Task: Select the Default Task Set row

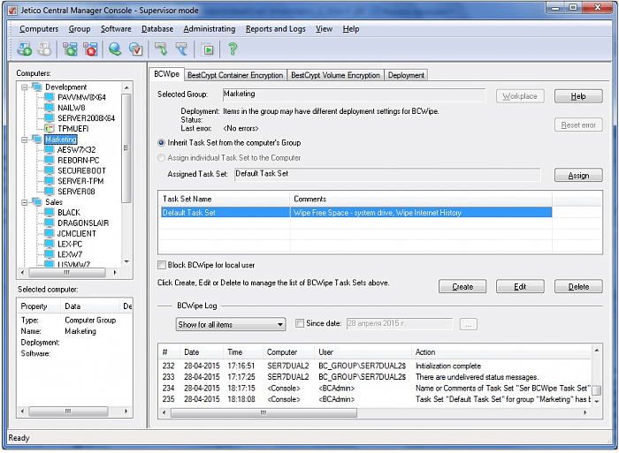Action: tap(356, 213)
